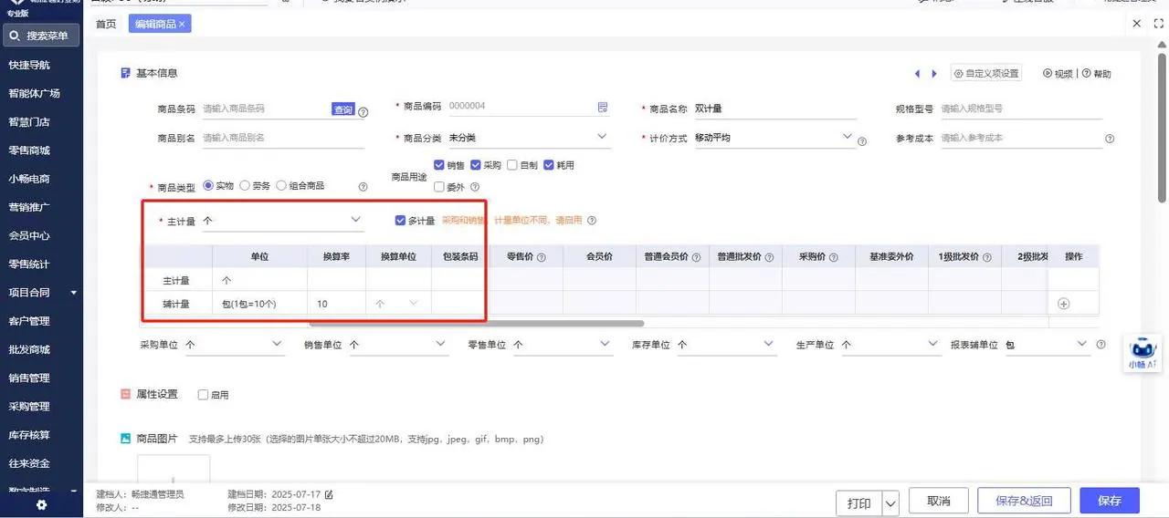Open 换算单位 dropdown in 辅计量 row
This screenshot has height=518, width=1169.
click(x=398, y=304)
